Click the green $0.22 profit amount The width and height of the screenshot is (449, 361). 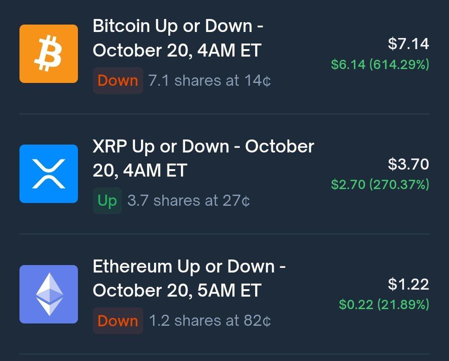point(356,304)
